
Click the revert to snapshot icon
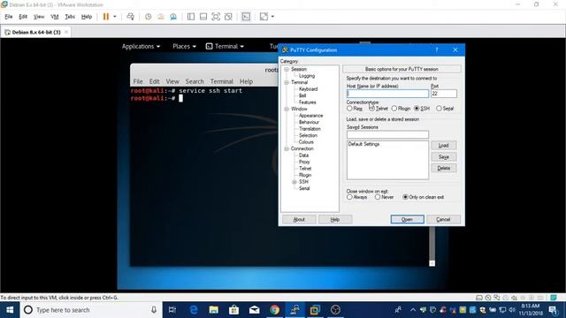[x=161, y=17]
